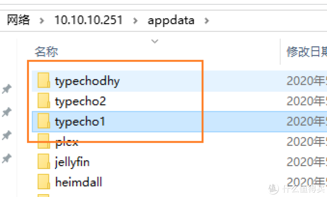327x197 pixels.
Task: Sort by the 修改日期 column header
Action: pyautogui.click(x=307, y=52)
